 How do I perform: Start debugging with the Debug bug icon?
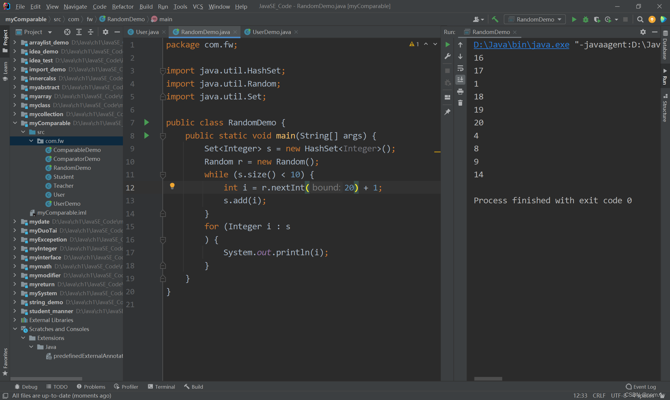585,19
